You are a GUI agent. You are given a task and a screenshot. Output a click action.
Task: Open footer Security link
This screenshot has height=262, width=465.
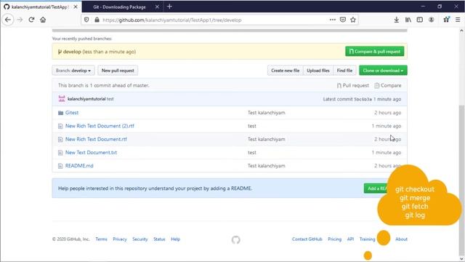coord(140,239)
